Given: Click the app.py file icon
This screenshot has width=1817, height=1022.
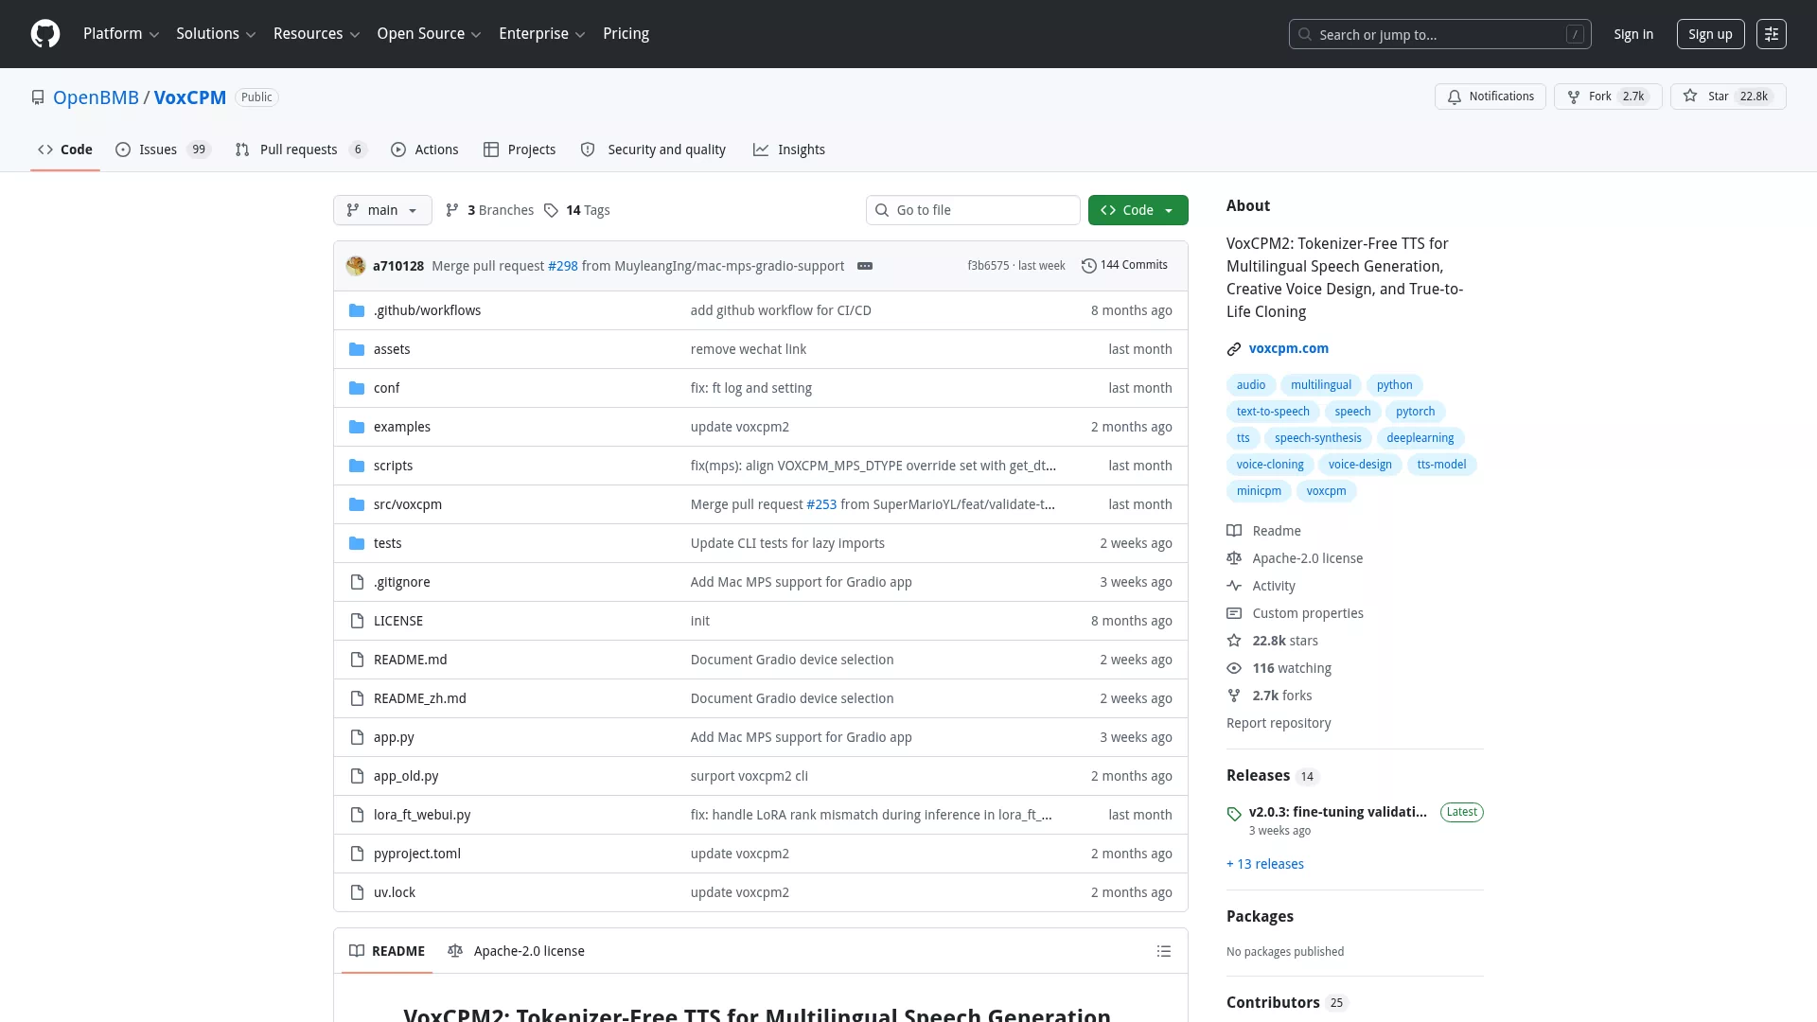Looking at the screenshot, I should click(x=357, y=737).
